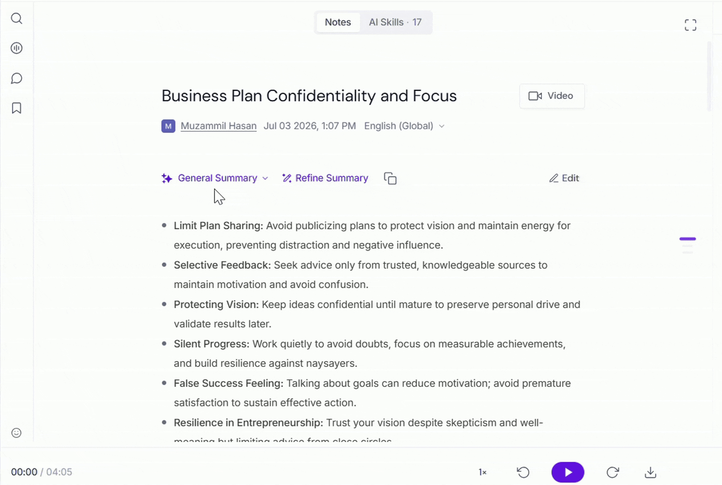Download the recording via download icon
Image resolution: width=722 pixels, height=485 pixels.
pos(650,472)
